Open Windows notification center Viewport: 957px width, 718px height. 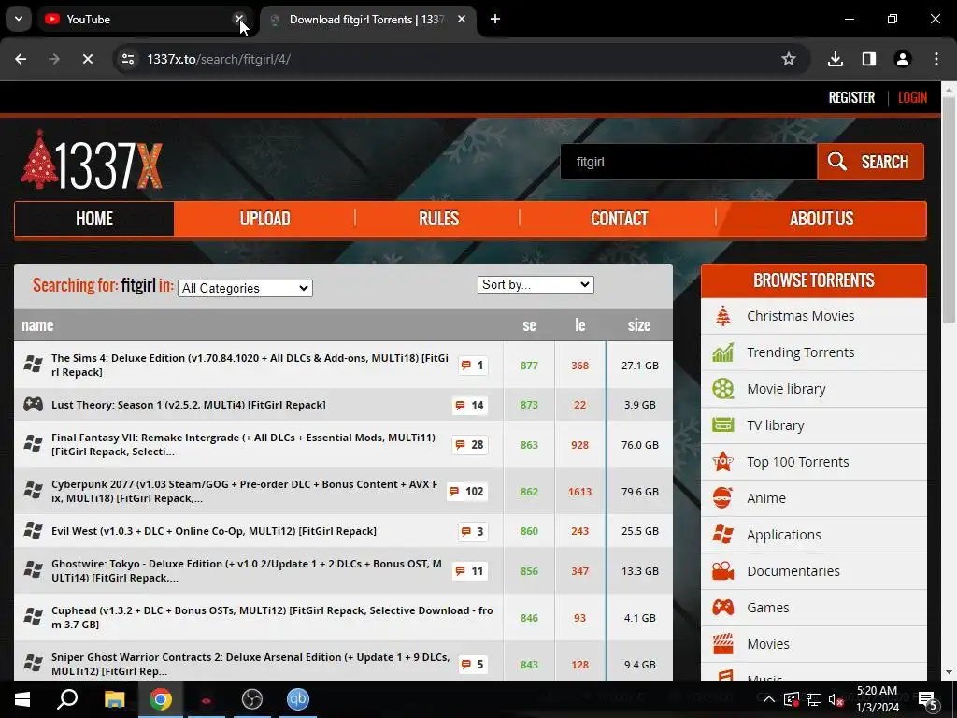(x=929, y=700)
